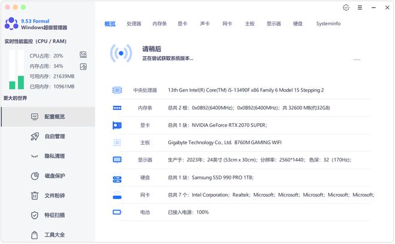Image resolution: width=395 pixels, height=244 pixels.
Task: Click the macOS-style yellow window dot
Action: tap(16, 7)
